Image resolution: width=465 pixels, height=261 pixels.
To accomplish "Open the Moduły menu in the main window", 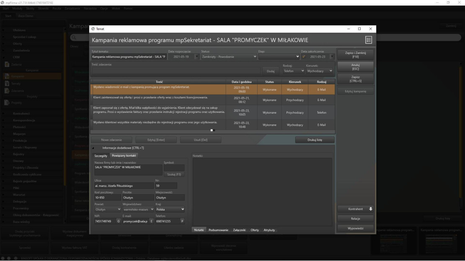I will click(17, 9).
